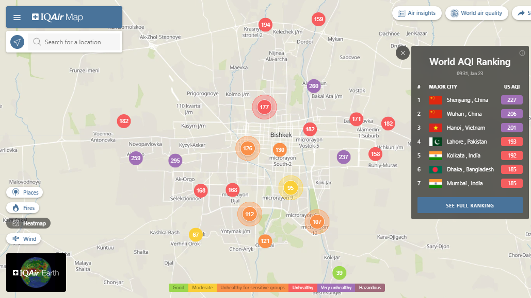This screenshot has width=531, height=298.
Task: Toggle the Places map layer
Action: [x=25, y=192]
